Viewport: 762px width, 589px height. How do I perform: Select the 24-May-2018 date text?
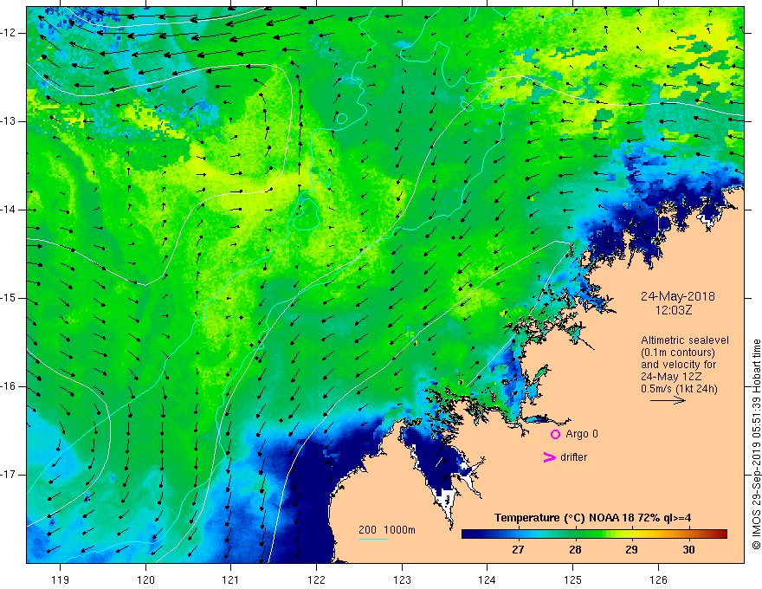tap(677, 296)
